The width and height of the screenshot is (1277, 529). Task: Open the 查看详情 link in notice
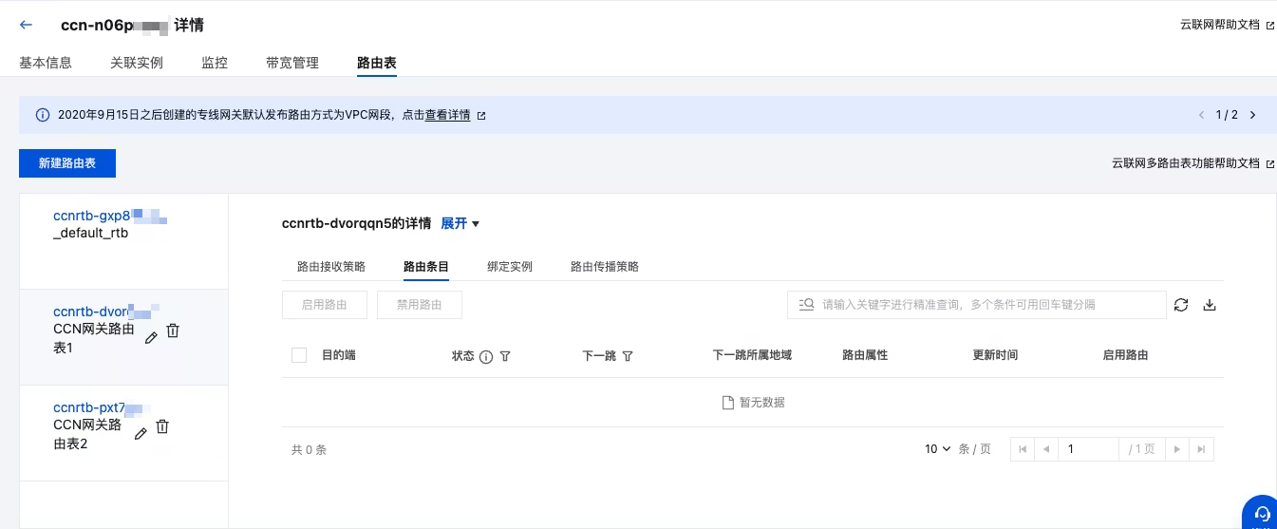[x=447, y=115]
